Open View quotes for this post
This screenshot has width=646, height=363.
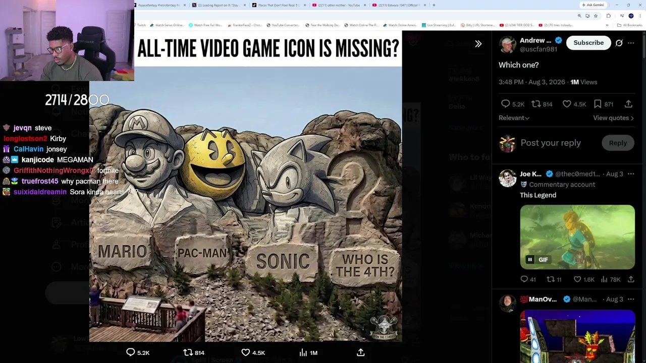[x=613, y=118]
